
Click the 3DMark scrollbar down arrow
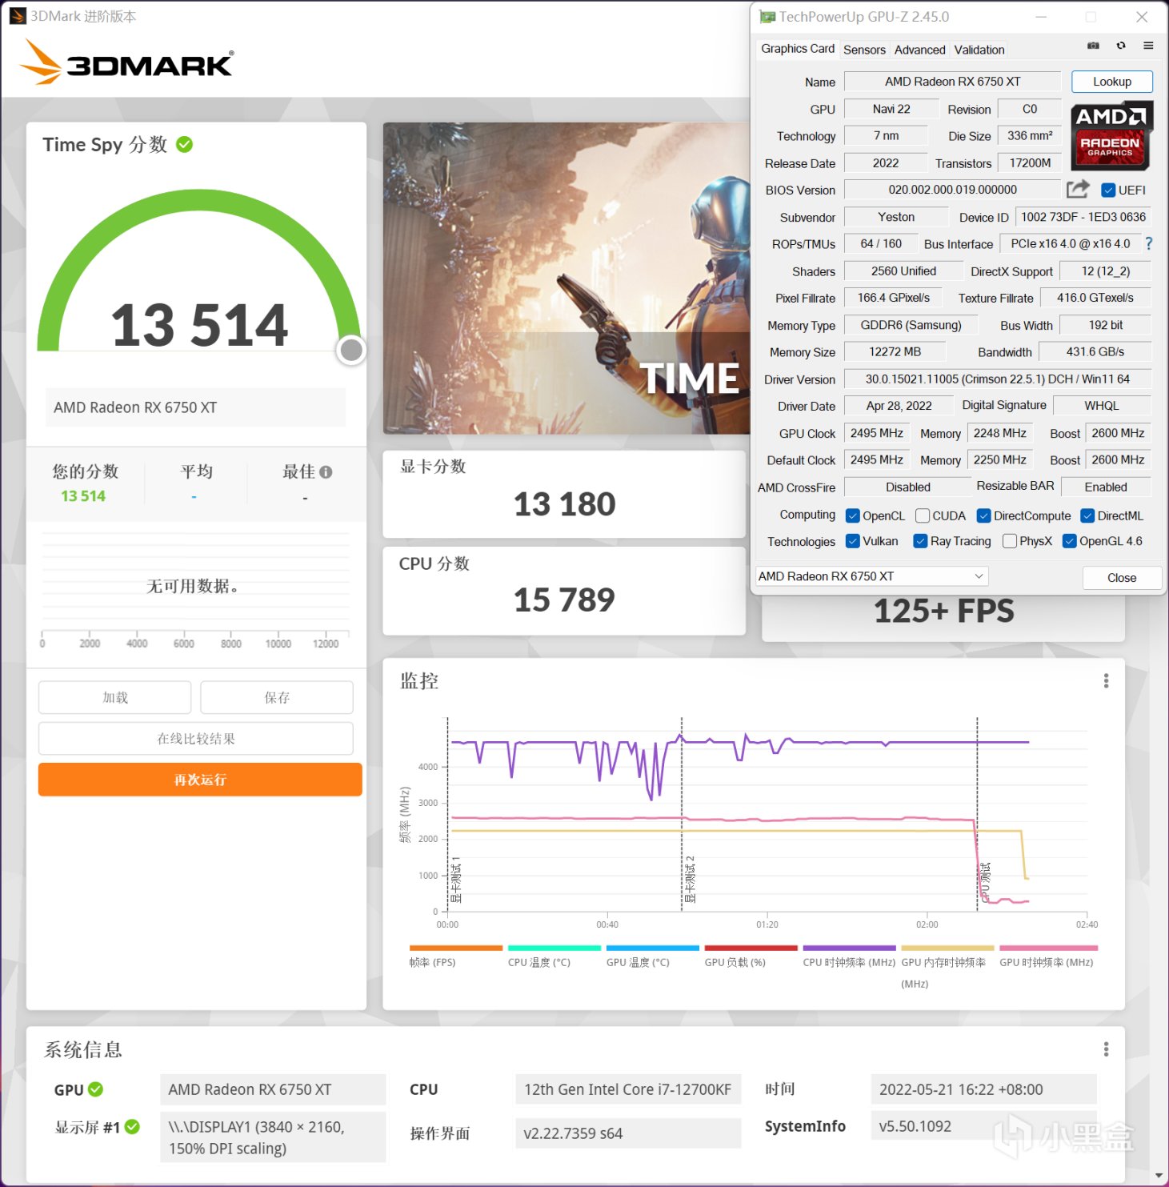pyautogui.click(x=1160, y=1176)
